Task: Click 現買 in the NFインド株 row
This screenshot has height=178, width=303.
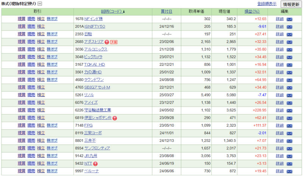Action: click(22, 19)
